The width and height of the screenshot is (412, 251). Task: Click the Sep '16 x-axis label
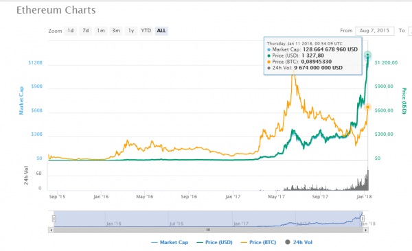point(189,196)
